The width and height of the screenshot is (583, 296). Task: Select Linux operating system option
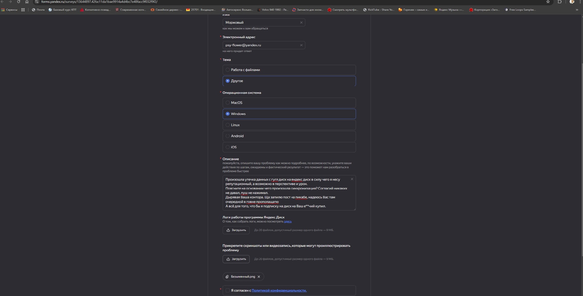[228, 125]
